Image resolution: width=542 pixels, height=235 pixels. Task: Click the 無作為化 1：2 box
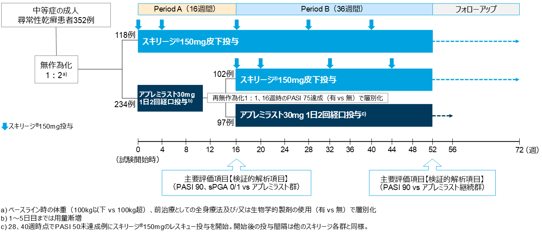click(x=56, y=69)
